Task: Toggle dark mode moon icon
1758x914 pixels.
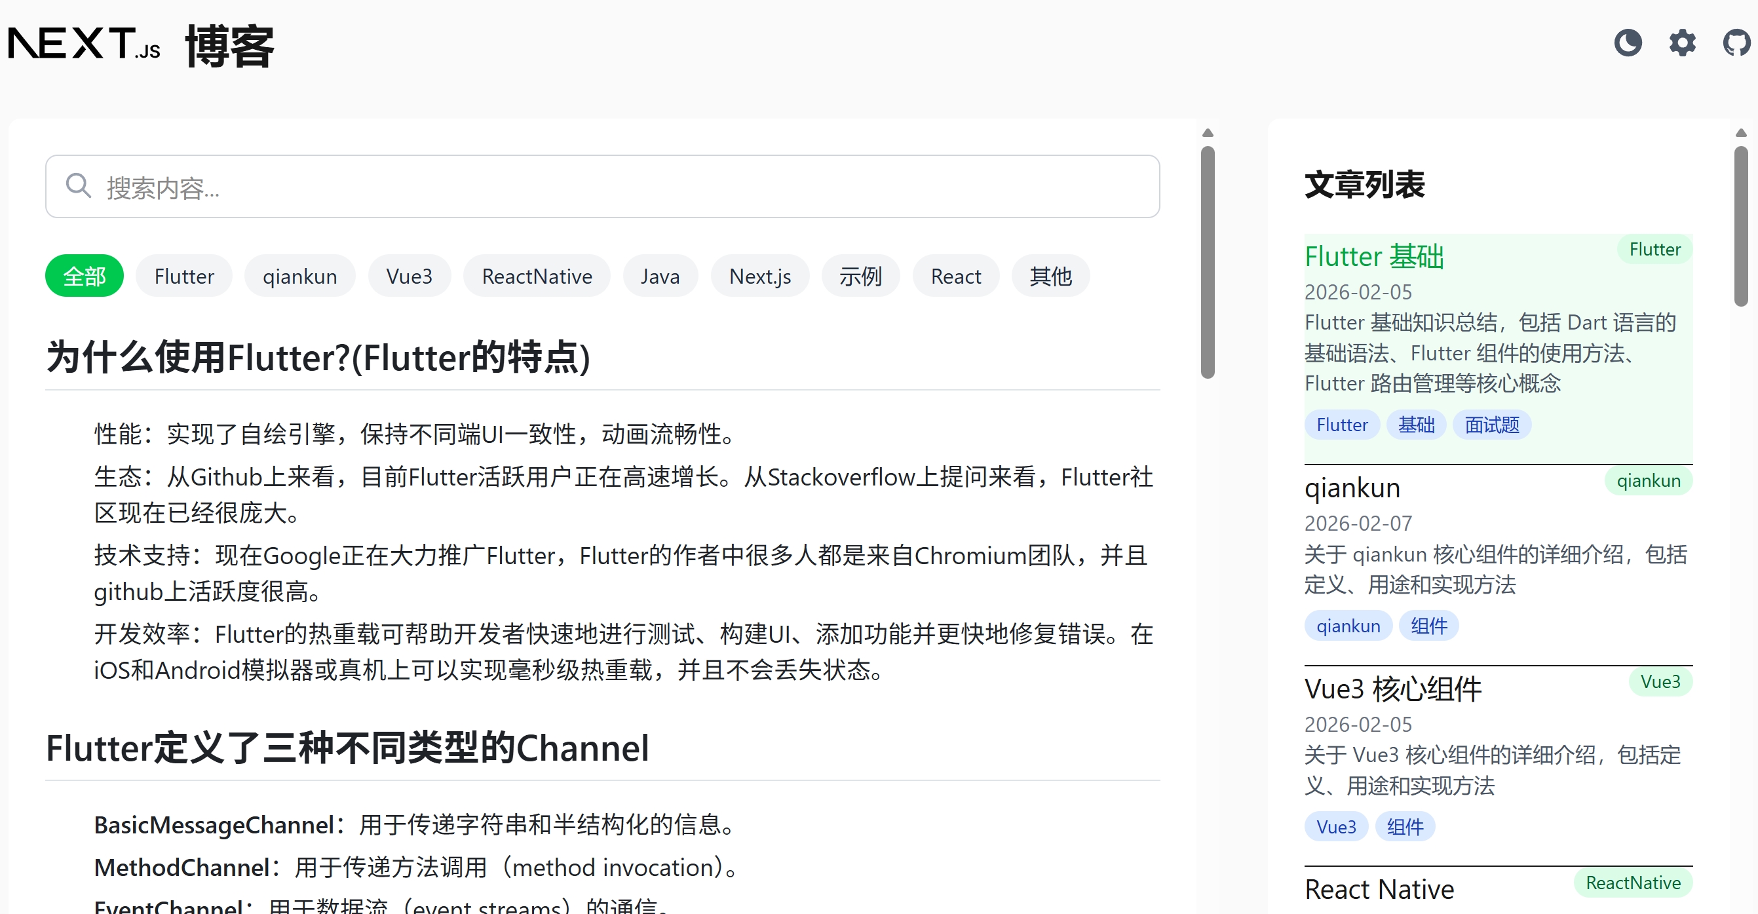Action: pyautogui.click(x=1627, y=43)
